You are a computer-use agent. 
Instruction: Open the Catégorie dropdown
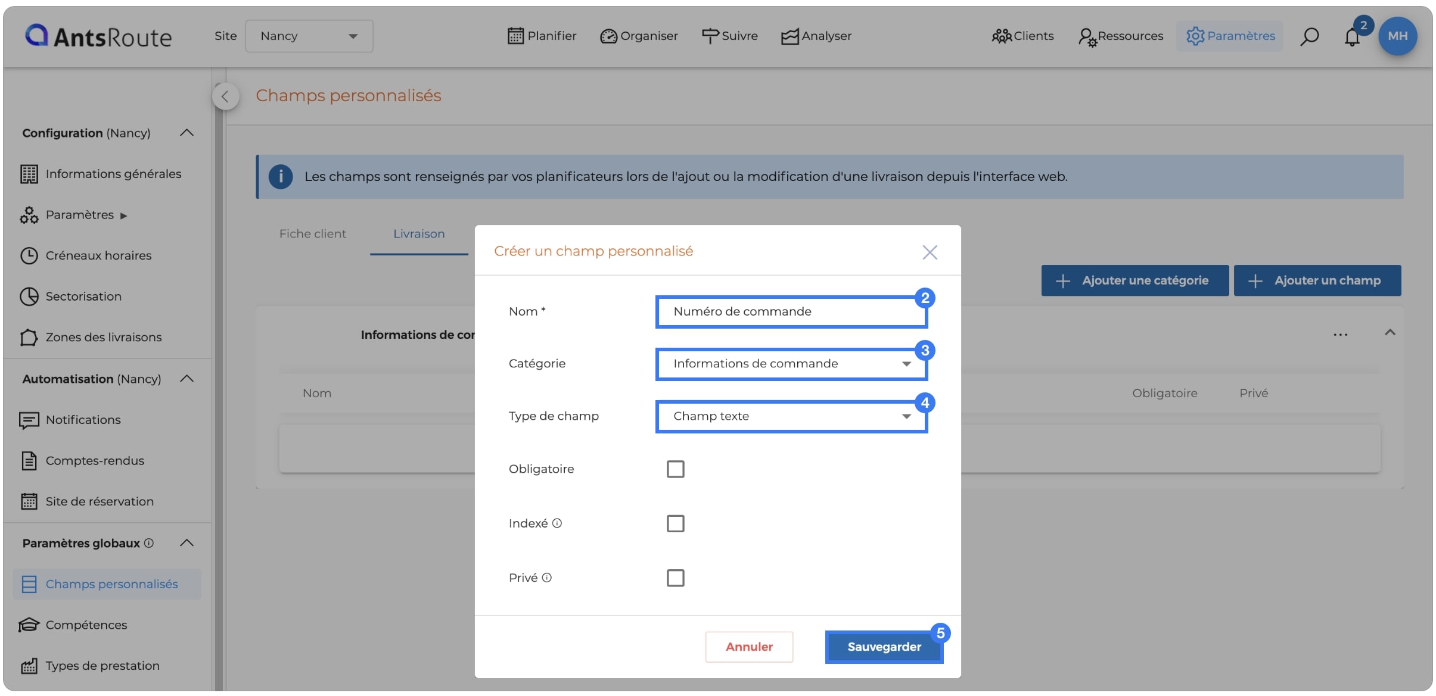(791, 364)
